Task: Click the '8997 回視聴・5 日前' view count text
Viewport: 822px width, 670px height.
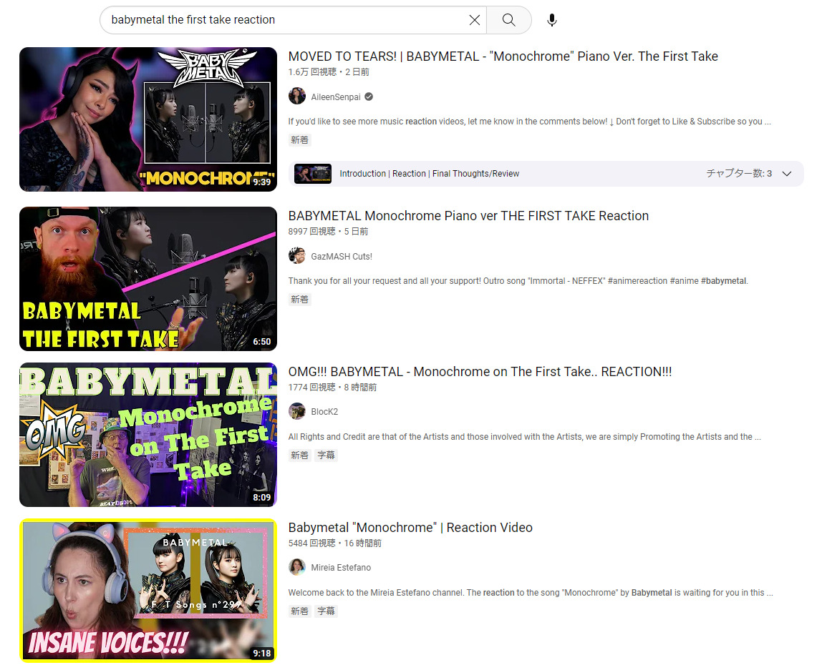Action: pos(328,232)
